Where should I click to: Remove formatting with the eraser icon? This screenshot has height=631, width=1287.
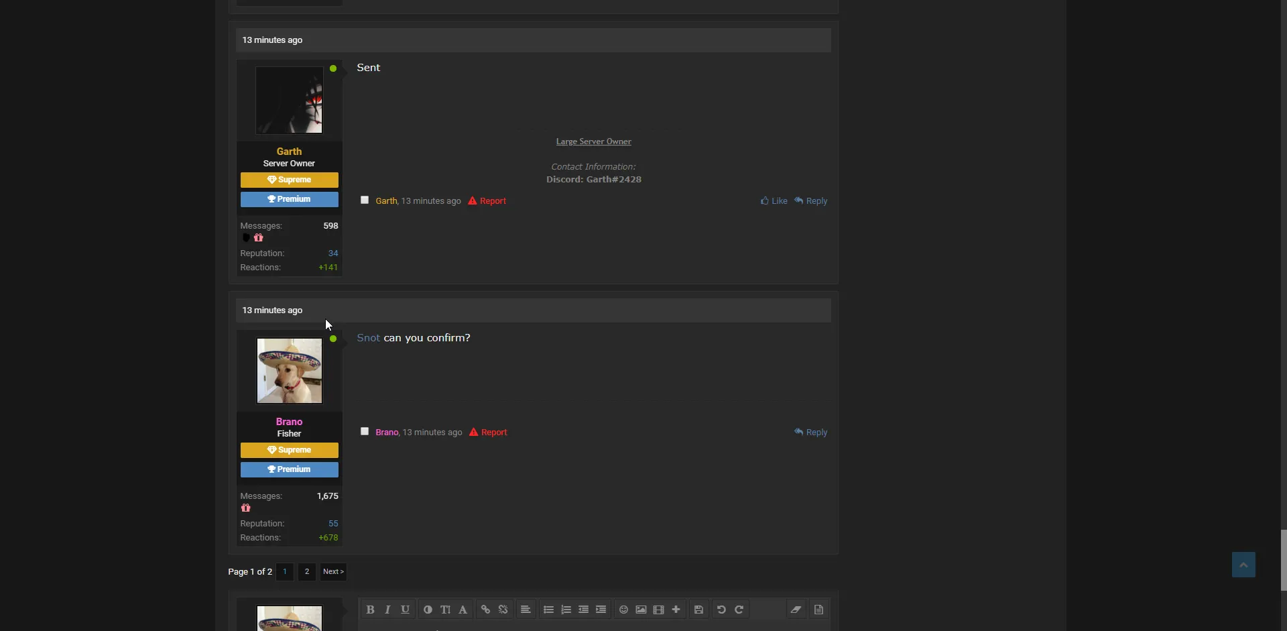point(796,610)
